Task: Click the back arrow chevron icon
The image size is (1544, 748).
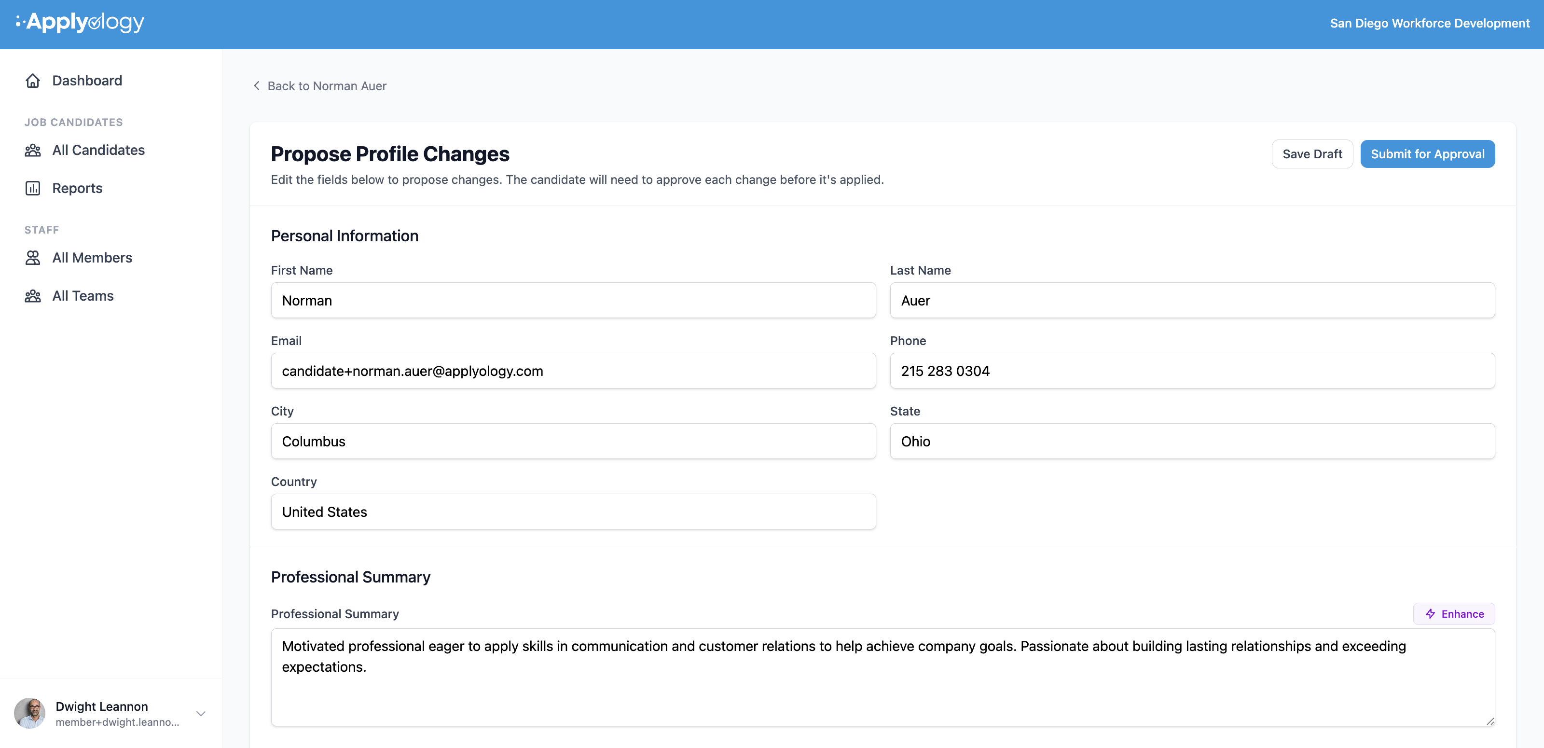Action: point(257,86)
